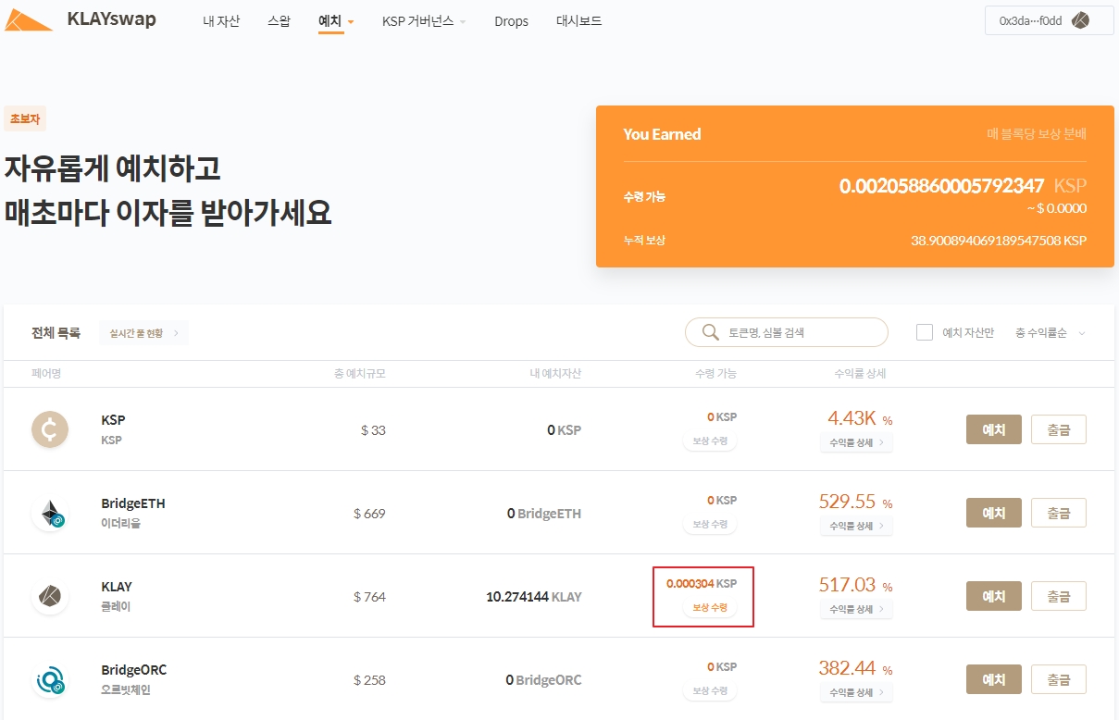
Task: Click the wallet Klaytn icon in header
Action: 1079,20
